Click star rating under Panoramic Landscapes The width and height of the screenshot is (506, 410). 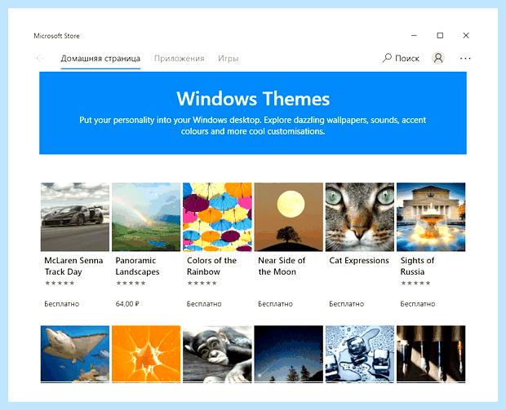pyautogui.click(x=131, y=283)
